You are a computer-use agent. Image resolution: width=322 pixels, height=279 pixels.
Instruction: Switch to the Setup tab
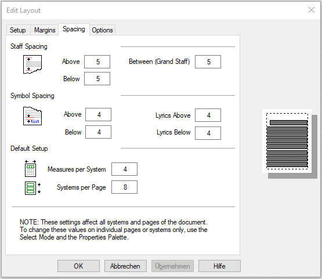click(18, 30)
